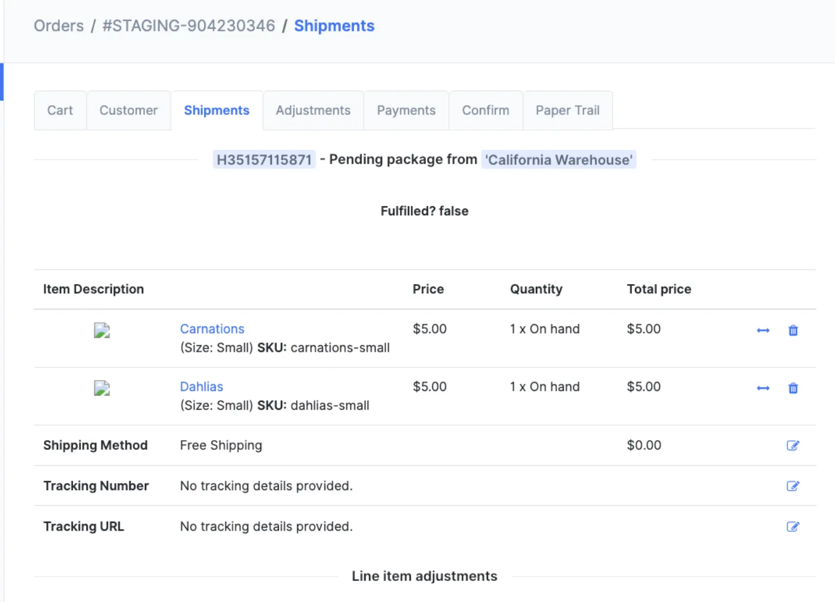Click Dahlias quantity '1 x On hand'
This screenshot has width=835, height=602.
click(x=545, y=387)
